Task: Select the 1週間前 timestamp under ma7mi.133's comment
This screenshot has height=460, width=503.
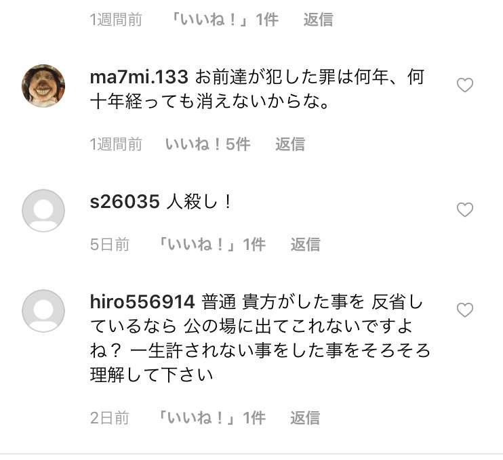Action: tap(116, 144)
